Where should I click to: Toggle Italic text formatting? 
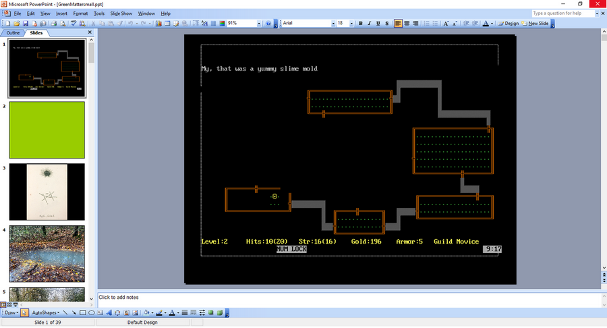(369, 23)
